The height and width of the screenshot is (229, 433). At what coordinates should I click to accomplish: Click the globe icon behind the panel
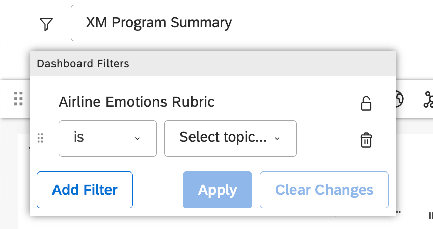[x=399, y=99]
